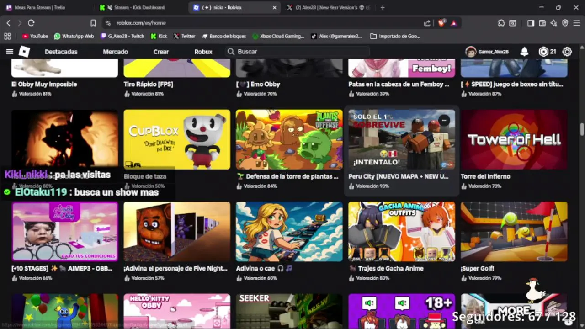Click the browser forward arrow
Screen dimensions: 585x329
[20, 23]
